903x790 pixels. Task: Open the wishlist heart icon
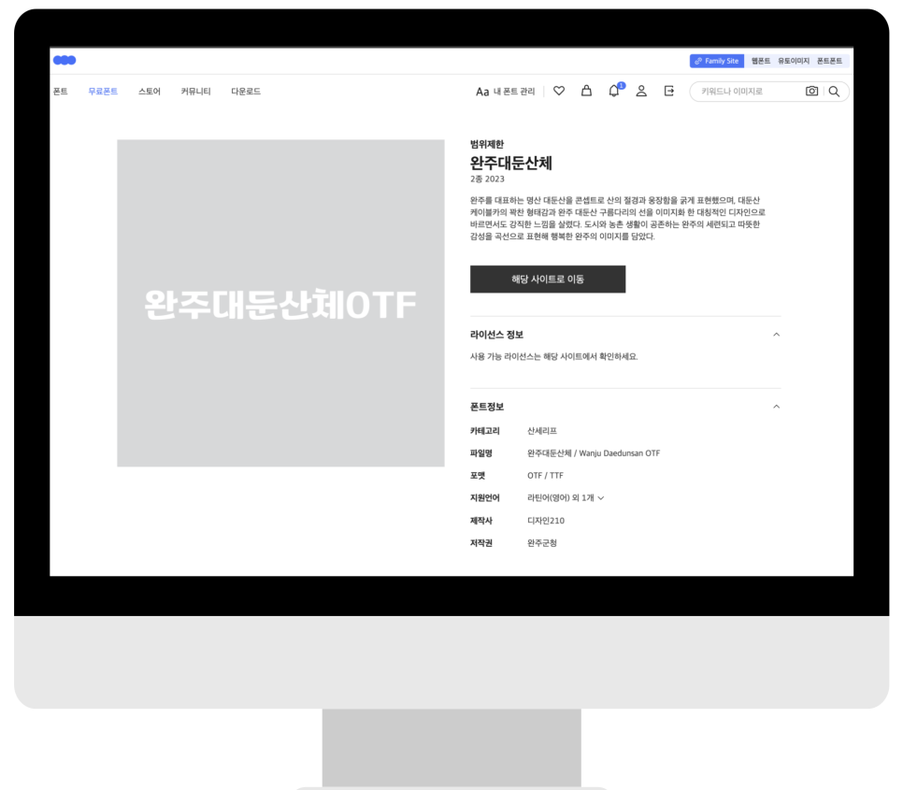(x=559, y=91)
